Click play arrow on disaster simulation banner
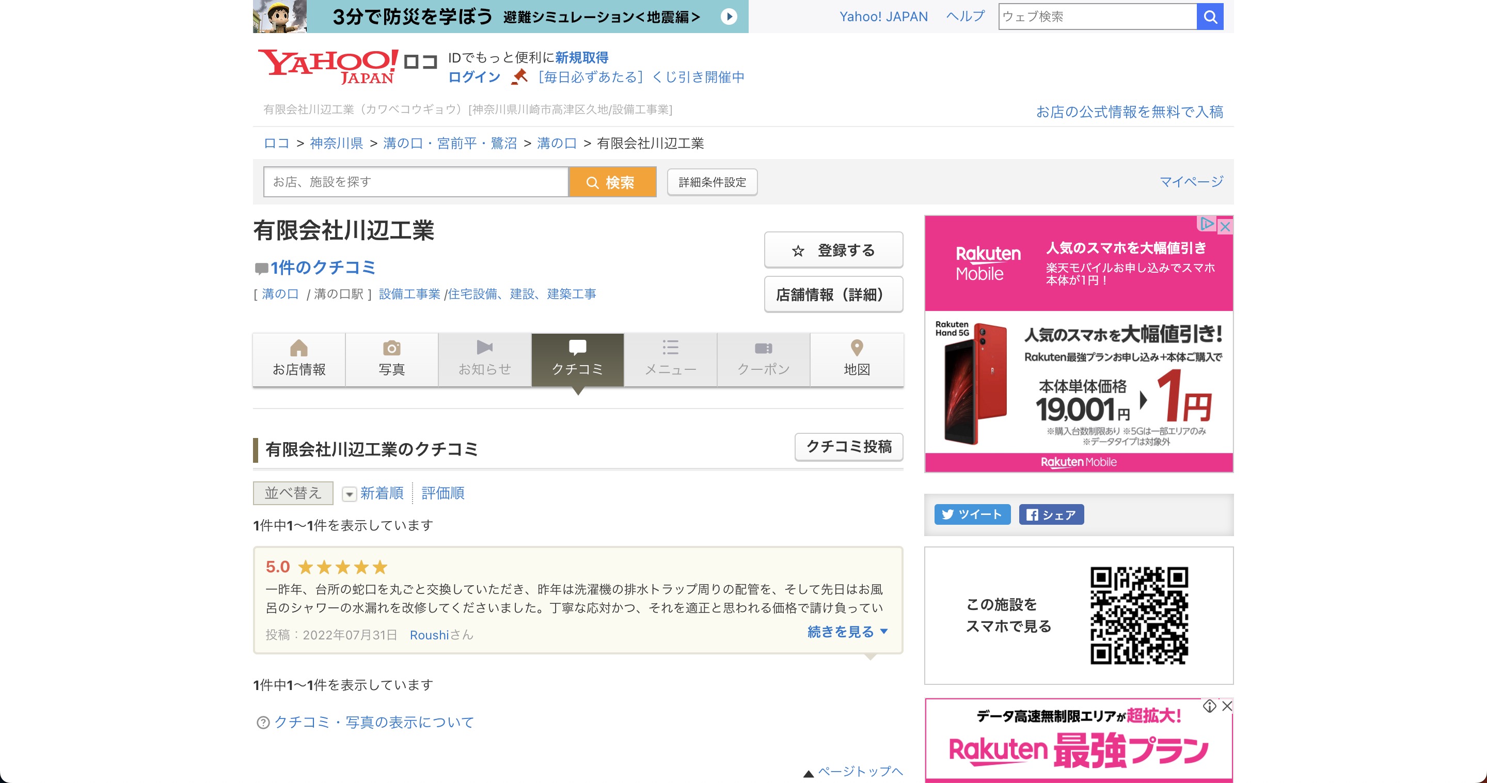 coord(729,17)
